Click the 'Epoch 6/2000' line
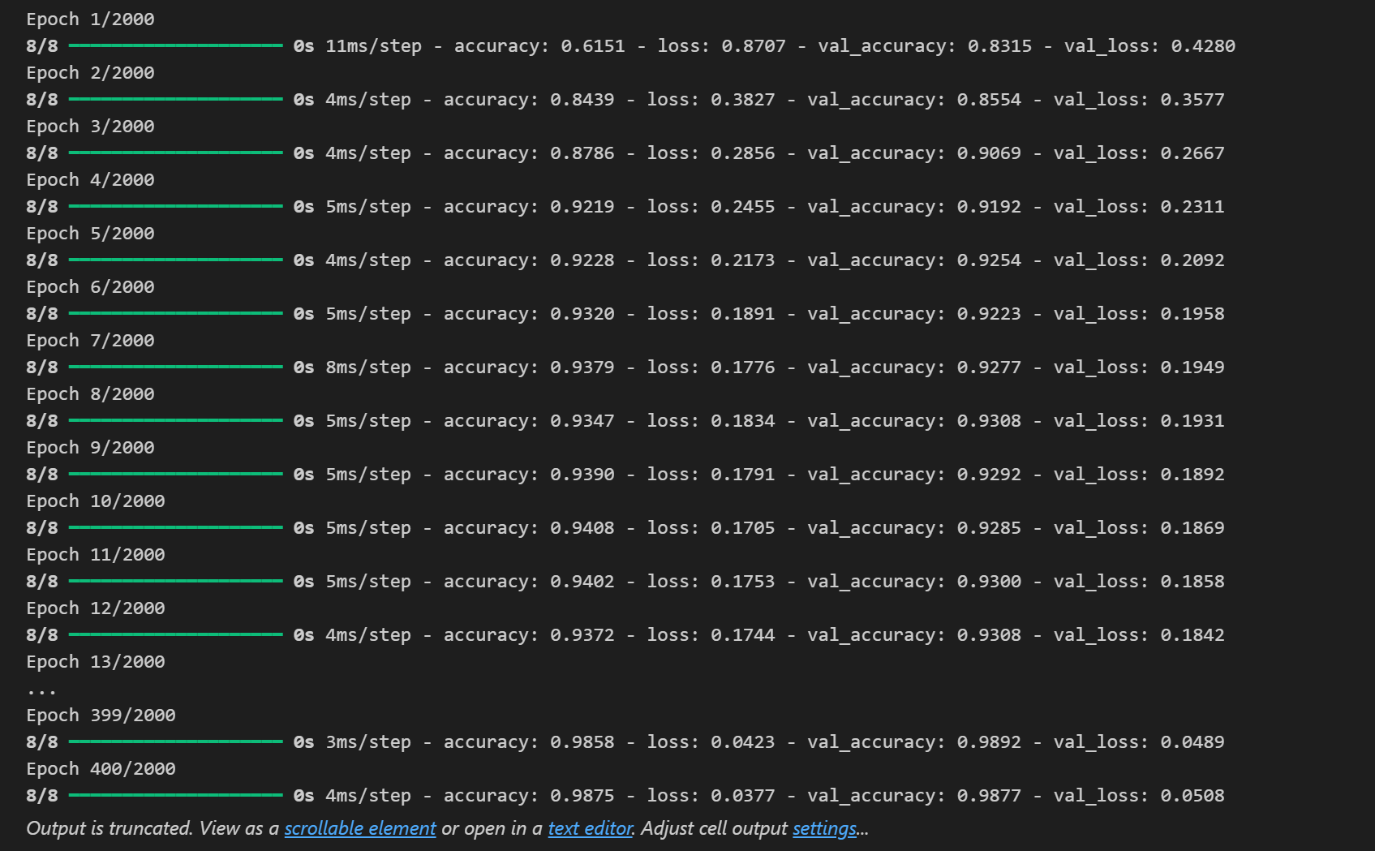This screenshot has height=851, width=1375. tap(90, 287)
